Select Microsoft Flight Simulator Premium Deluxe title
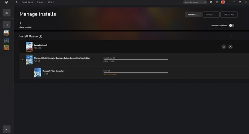 (62, 58)
